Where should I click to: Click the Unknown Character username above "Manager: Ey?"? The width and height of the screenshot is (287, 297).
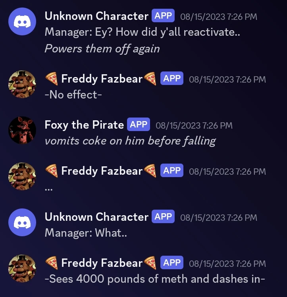coord(96,16)
